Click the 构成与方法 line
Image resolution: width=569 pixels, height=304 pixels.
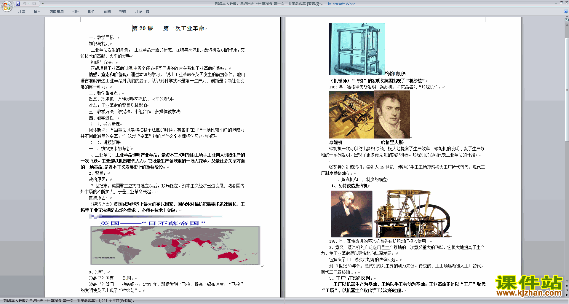102,62
